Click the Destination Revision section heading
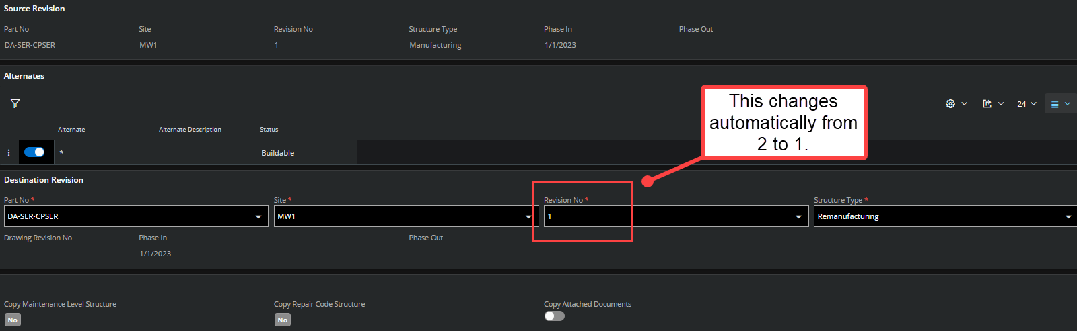This screenshot has height=331, width=1077. (x=44, y=180)
